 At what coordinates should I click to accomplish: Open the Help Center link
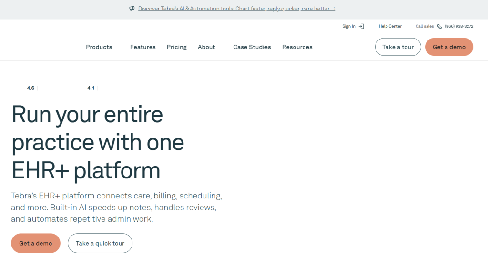390,26
